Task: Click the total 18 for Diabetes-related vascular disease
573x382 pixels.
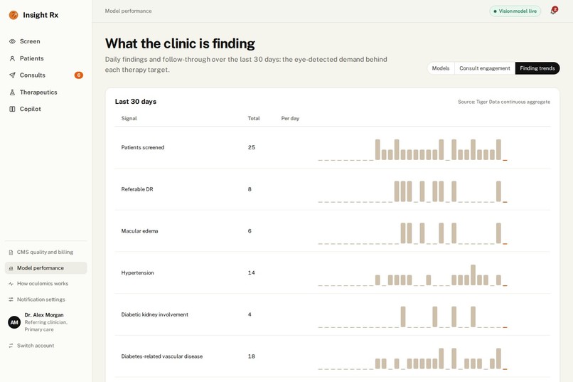Action: click(252, 356)
